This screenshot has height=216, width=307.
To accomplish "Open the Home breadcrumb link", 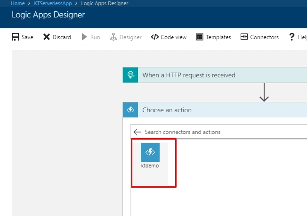I will 18,3.
